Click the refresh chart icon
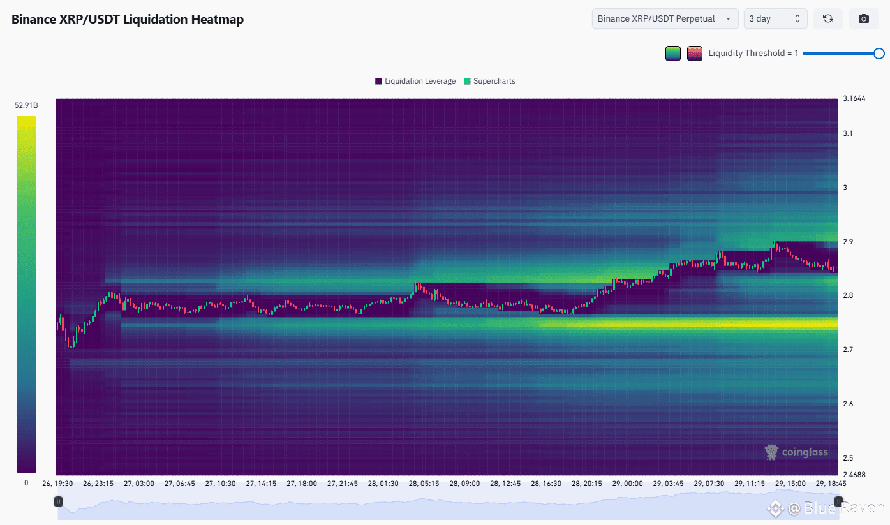This screenshot has height=525, width=890. (827, 18)
